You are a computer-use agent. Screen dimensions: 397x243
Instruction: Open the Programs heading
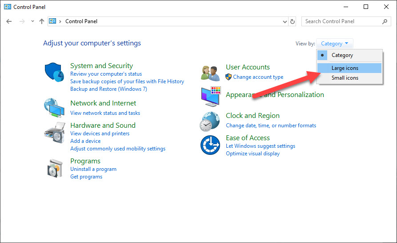tap(85, 161)
